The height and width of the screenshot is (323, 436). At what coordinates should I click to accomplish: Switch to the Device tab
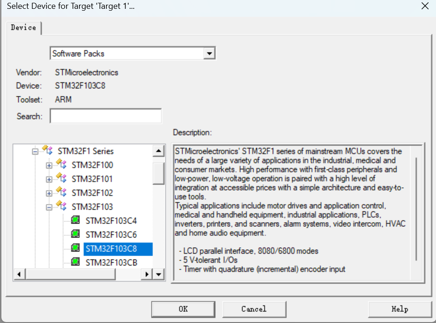pyautogui.click(x=24, y=27)
